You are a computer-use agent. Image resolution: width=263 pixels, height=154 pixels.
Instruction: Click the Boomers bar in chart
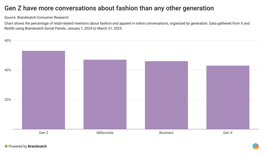[x=166, y=95]
